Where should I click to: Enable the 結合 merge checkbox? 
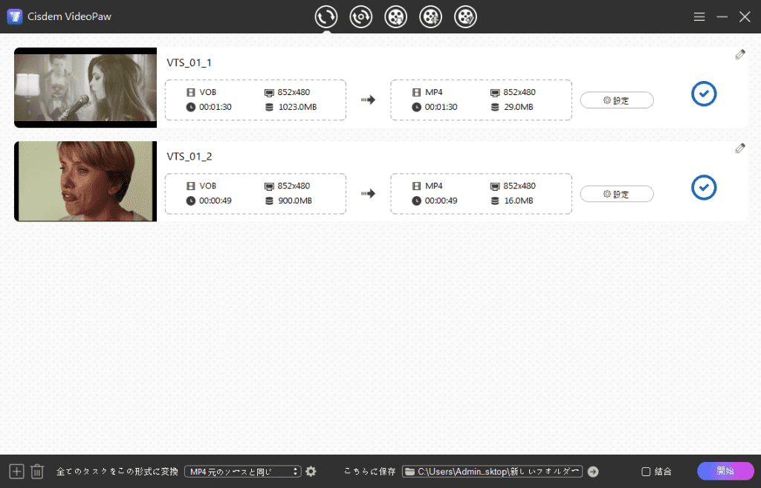pyautogui.click(x=646, y=472)
